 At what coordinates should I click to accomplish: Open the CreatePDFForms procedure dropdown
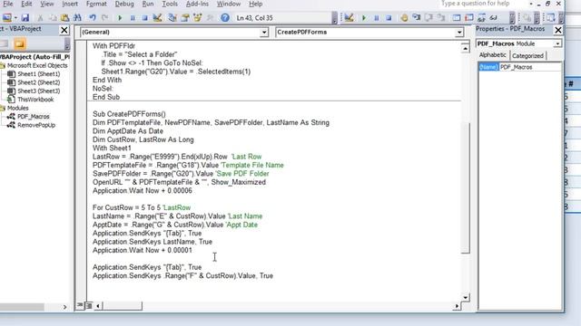(459, 33)
